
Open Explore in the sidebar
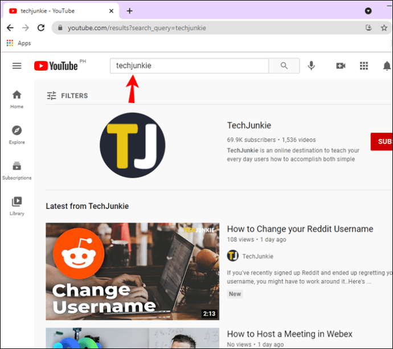click(17, 135)
